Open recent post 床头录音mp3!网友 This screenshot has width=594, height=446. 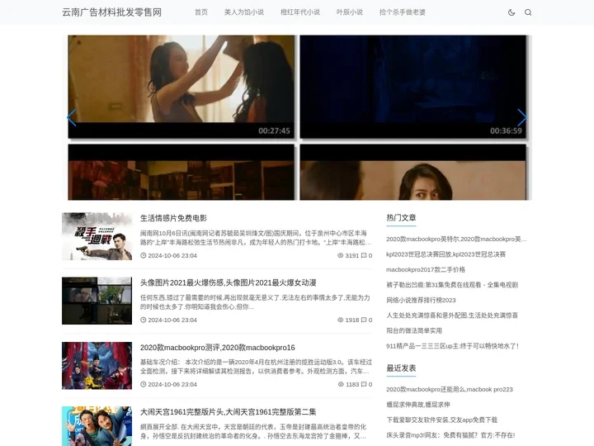click(x=450, y=435)
